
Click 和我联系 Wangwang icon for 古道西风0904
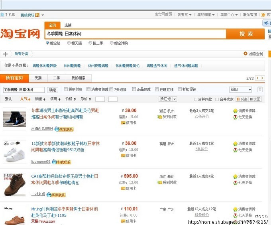pyautogui.click(x=64, y=129)
